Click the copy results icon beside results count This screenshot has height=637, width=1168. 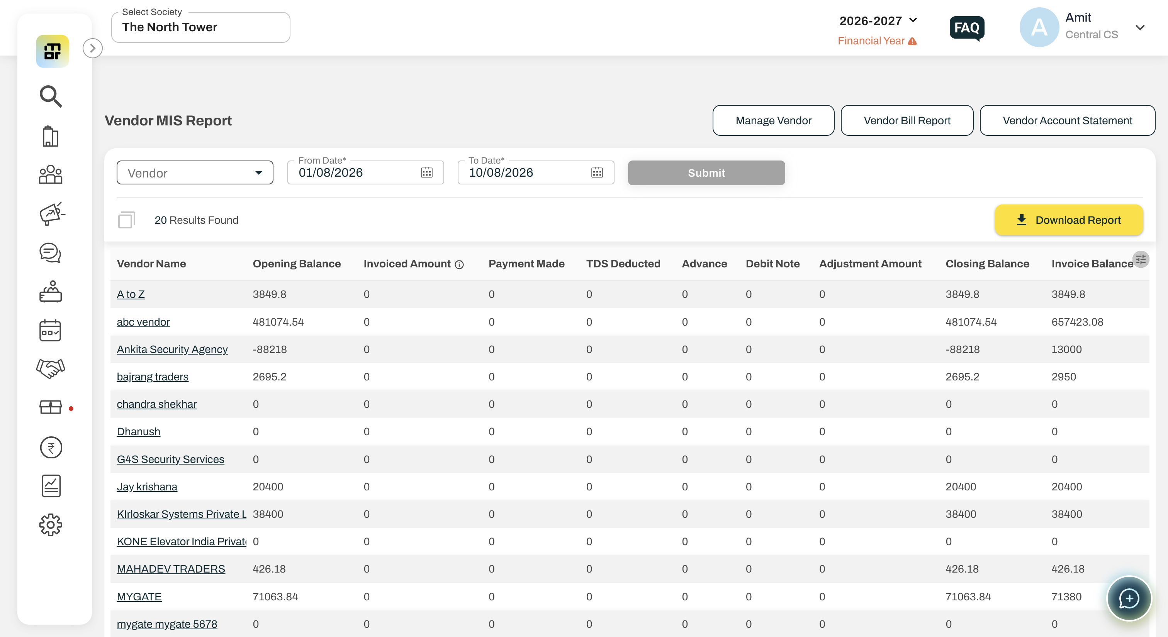point(127,220)
